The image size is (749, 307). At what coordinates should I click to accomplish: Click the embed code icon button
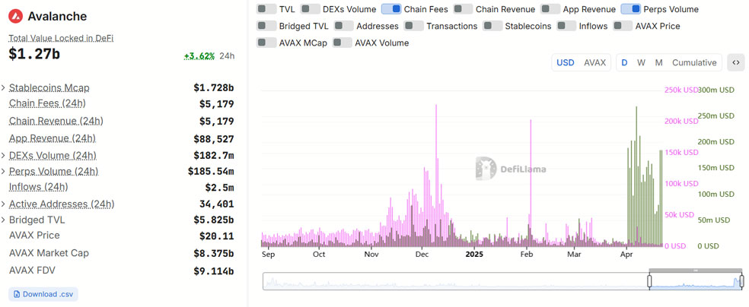tap(735, 62)
